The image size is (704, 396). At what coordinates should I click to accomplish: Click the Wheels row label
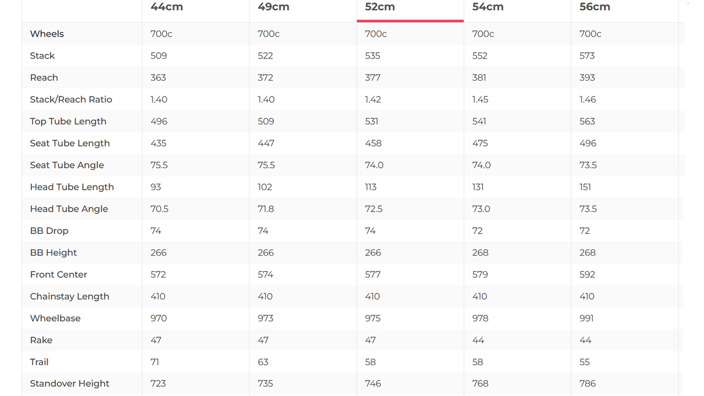pos(47,34)
